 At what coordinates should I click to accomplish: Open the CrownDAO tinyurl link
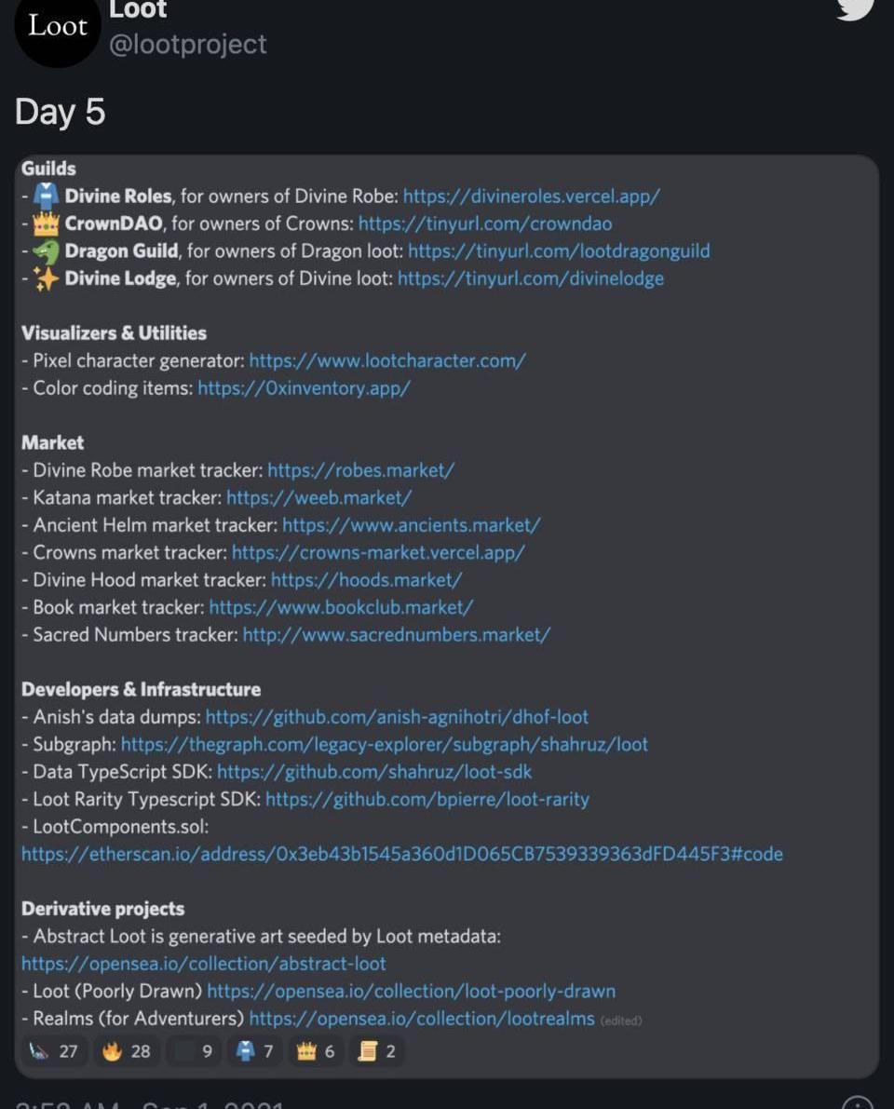pos(485,223)
